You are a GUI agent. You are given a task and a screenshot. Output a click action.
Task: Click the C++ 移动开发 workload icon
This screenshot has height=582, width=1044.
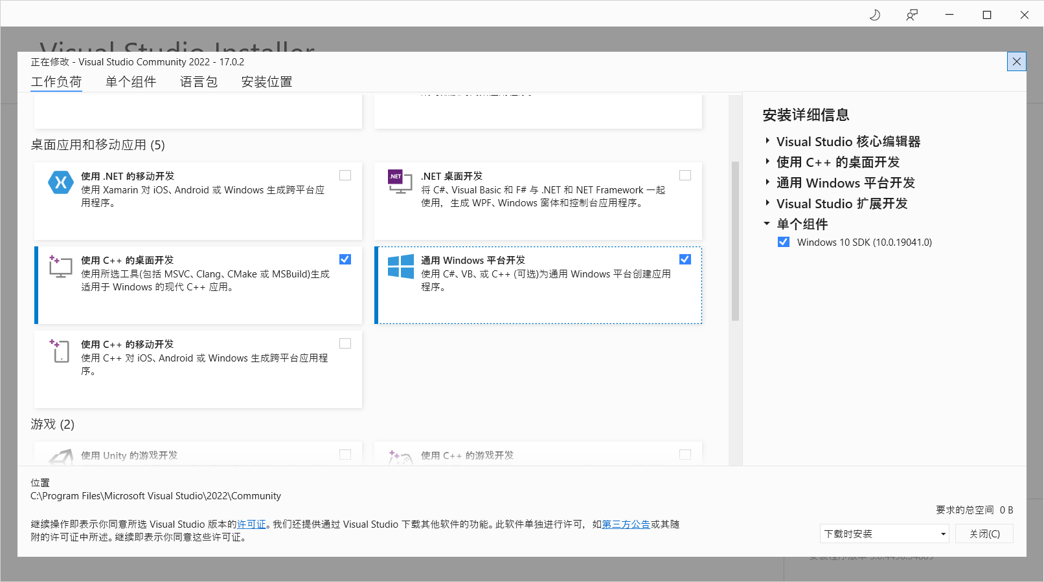pos(60,350)
